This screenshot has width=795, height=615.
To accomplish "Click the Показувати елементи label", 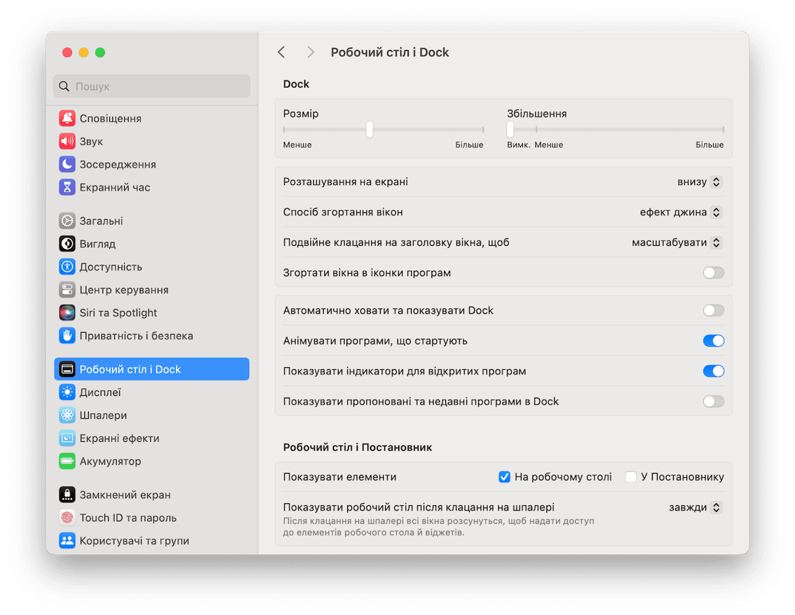I will 339,477.
